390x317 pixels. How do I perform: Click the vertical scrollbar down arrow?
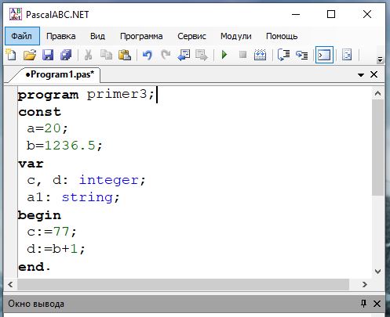(377, 272)
